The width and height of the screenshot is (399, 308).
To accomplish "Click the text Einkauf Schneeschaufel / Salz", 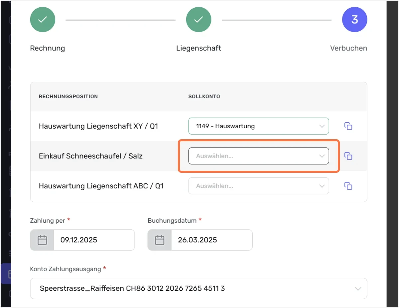I will click(x=91, y=156).
